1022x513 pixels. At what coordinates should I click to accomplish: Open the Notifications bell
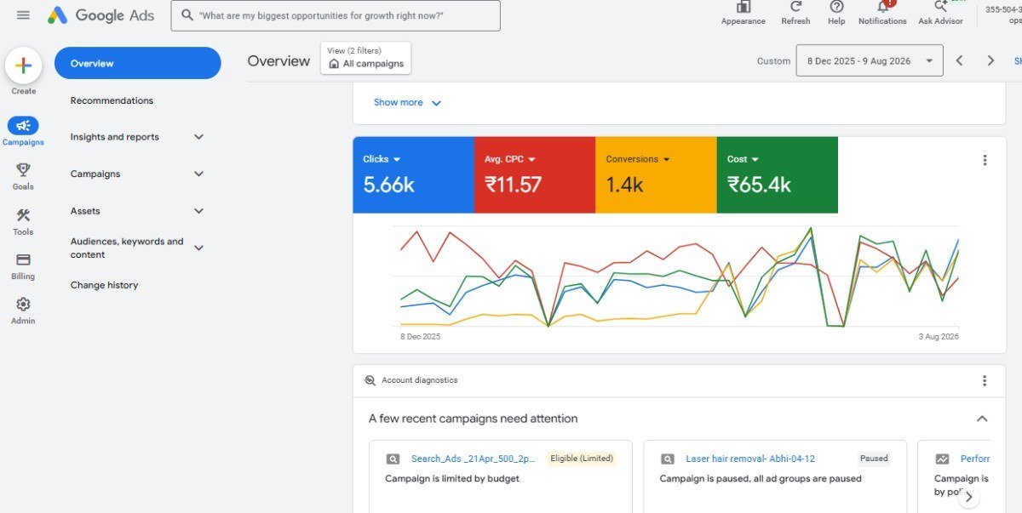point(882,13)
